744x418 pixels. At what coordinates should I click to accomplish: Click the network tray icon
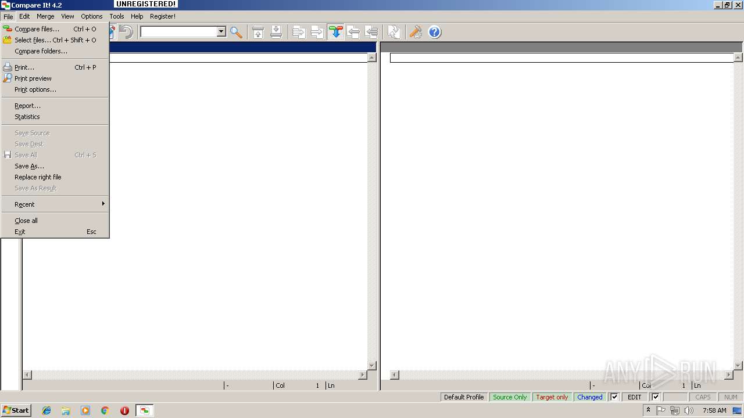(675, 410)
